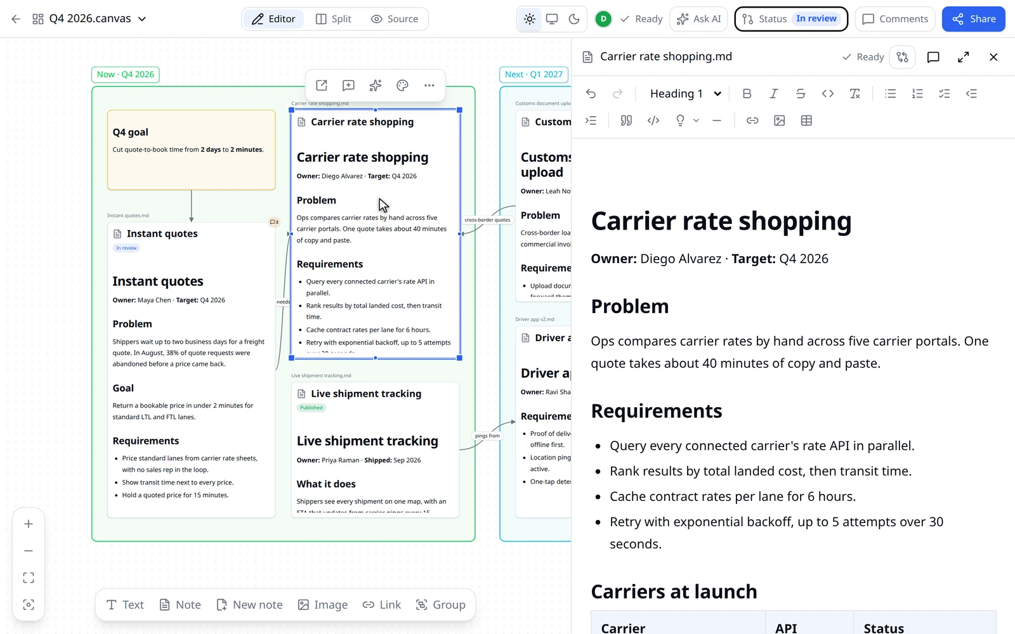Select the Instant quotes card title
The height and width of the screenshot is (634, 1015).
click(162, 234)
